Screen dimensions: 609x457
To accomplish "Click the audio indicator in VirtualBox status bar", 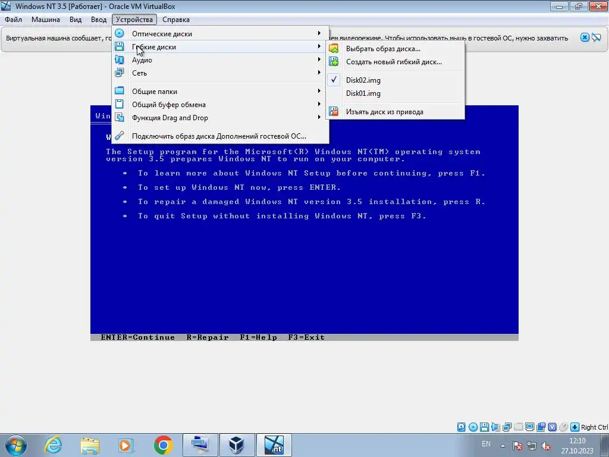I will click(x=495, y=427).
